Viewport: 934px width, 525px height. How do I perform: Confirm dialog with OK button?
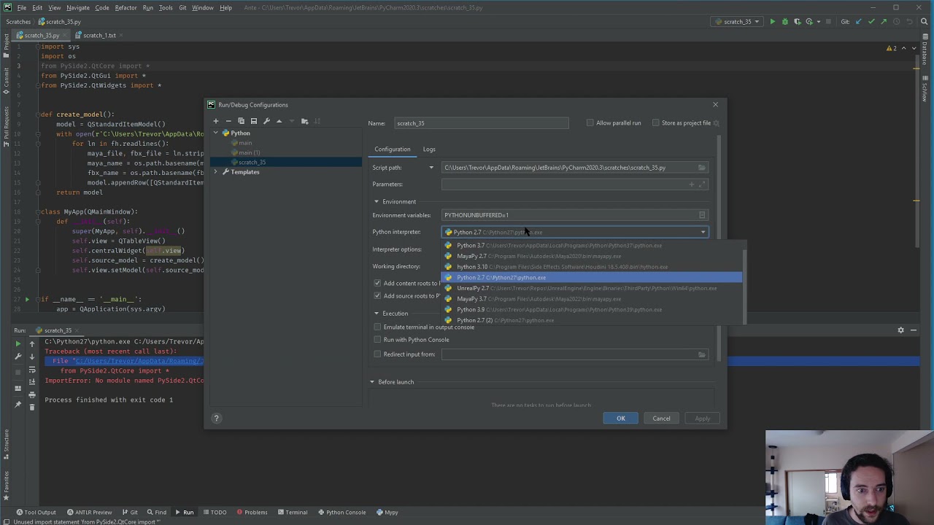(x=621, y=419)
